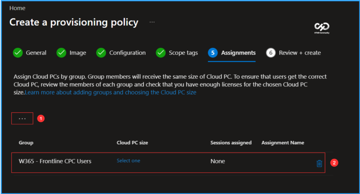Delete the W365 - Frontline CPC Users assignment
360x194 pixels.
coord(319,163)
